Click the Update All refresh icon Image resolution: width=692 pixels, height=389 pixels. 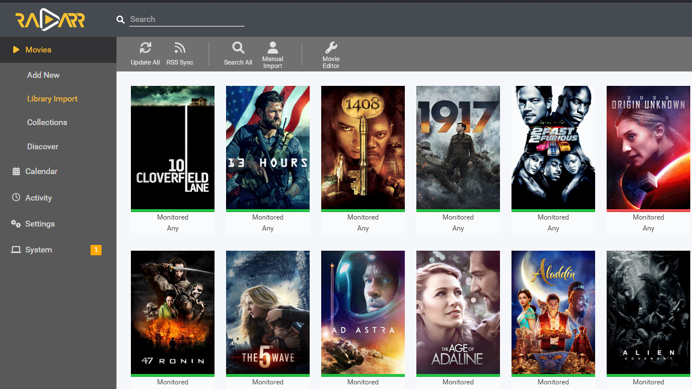tap(145, 48)
